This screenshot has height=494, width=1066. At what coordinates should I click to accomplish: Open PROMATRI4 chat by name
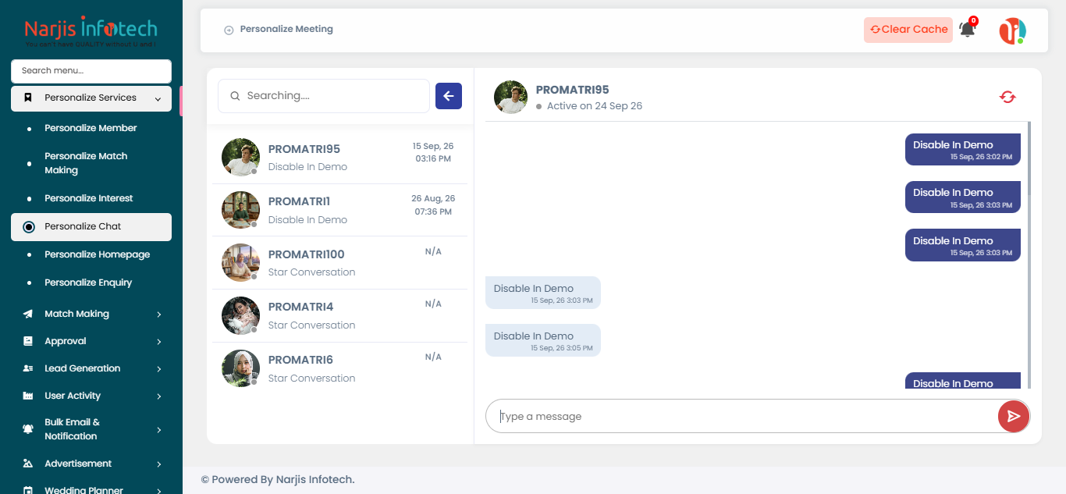click(300, 307)
